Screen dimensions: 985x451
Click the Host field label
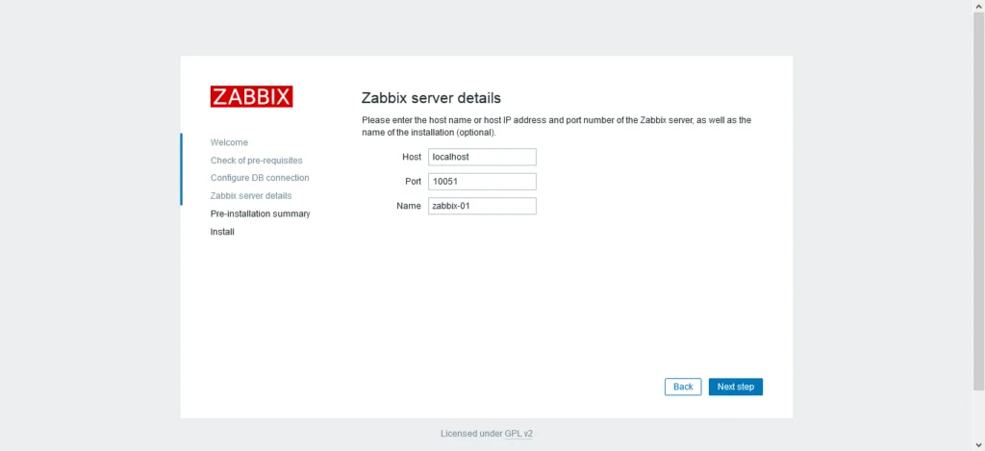click(x=412, y=157)
